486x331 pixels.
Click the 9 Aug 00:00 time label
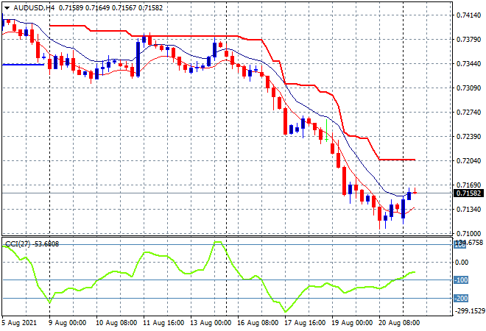68,323
